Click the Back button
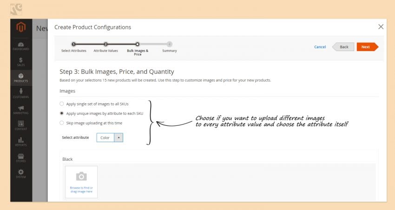This screenshot has height=210, width=395. coord(343,47)
